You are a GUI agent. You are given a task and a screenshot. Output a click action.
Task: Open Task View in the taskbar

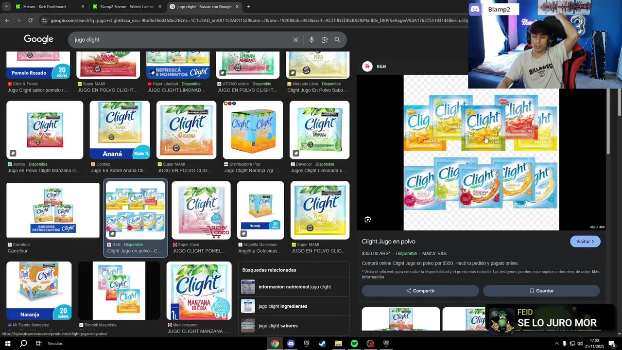(x=38, y=344)
